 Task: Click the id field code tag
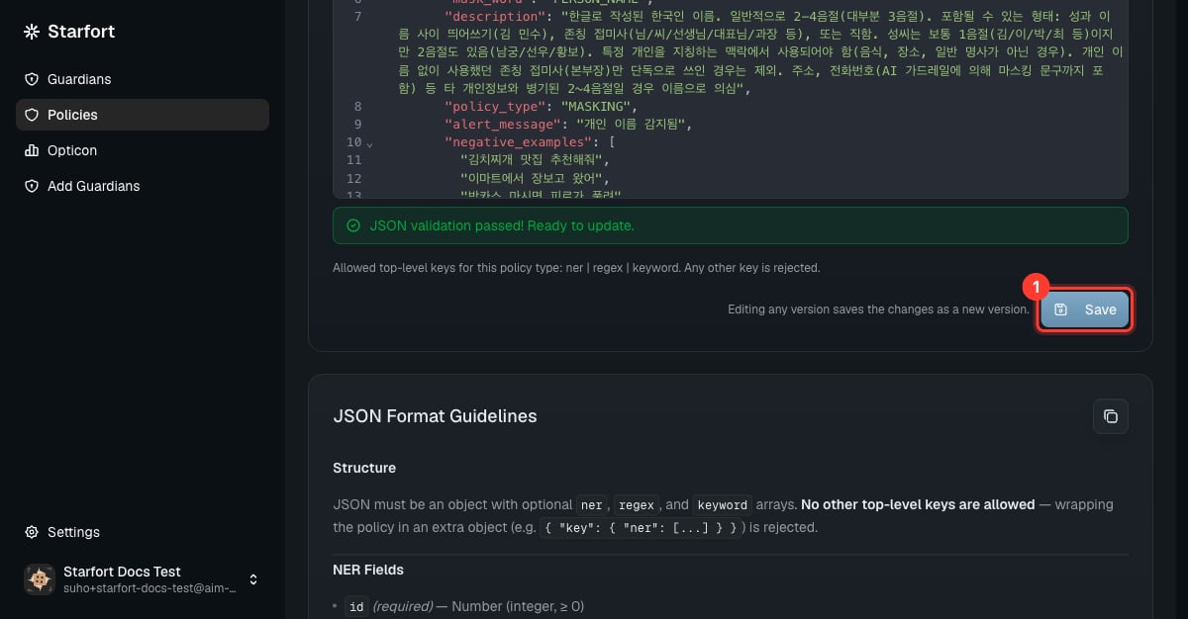[356, 606]
